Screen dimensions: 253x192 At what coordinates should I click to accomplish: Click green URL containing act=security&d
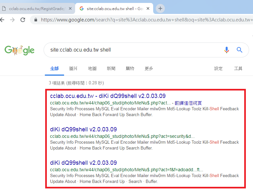122,137
